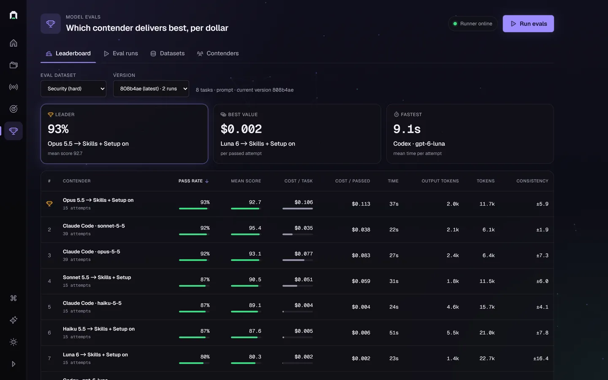
Task: Open Claude Code · haiku-5-5 contender row
Action: (297, 307)
